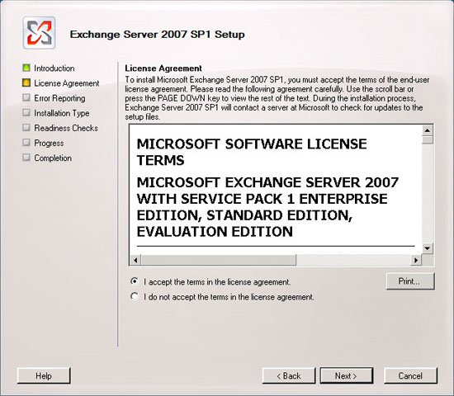Go Back to the Introduction page
The height and width of the screenshot is (396, 454).
pos(289,375)
